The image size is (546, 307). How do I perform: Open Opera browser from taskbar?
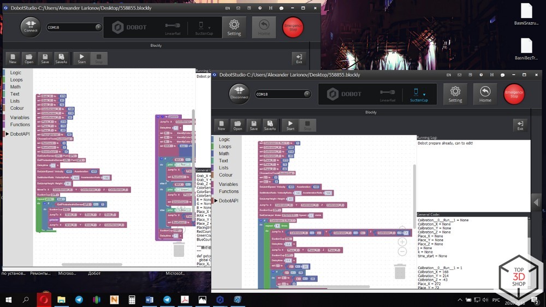tap(44, 300)
